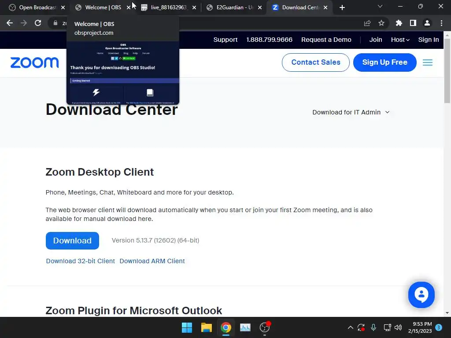Open a new tab with the plus button
This screenshot has height=338, width=451.
(342, 7)
